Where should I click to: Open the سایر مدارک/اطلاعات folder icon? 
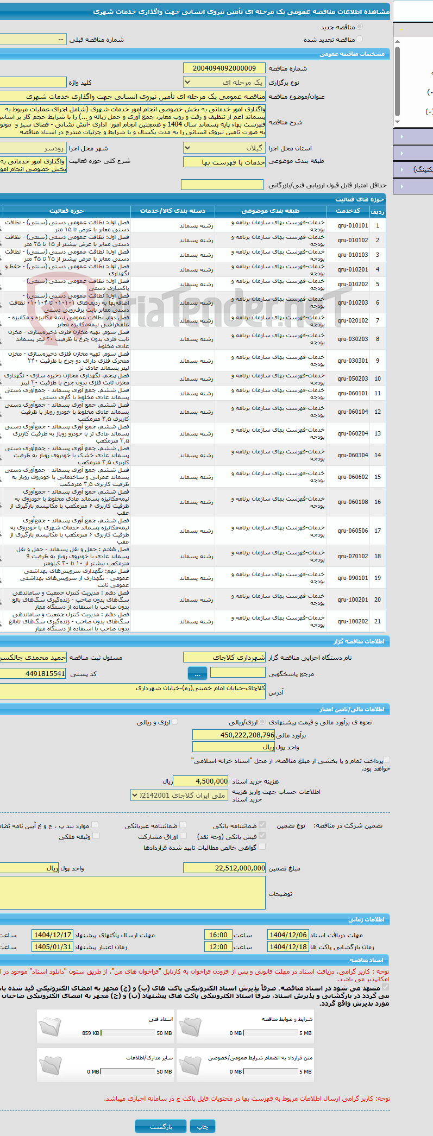click(50, 1065)
